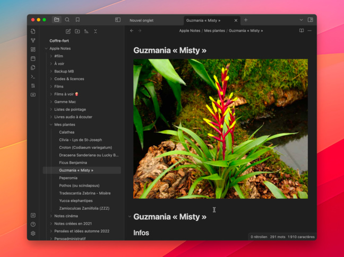
Task: Click the binary-style ribbon icon above importer
Action: [33, 86]
